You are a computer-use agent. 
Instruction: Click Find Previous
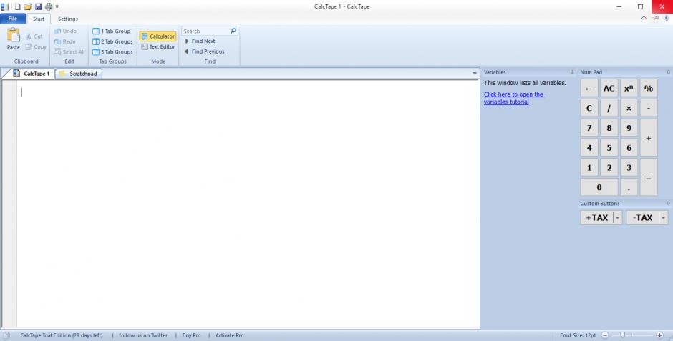pyautogui.click(x=204, y=51)
